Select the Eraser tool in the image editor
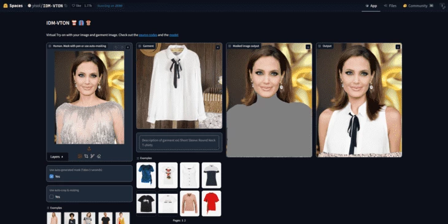The width and height of the screenshot is (448, 224). tap(99, 156)
